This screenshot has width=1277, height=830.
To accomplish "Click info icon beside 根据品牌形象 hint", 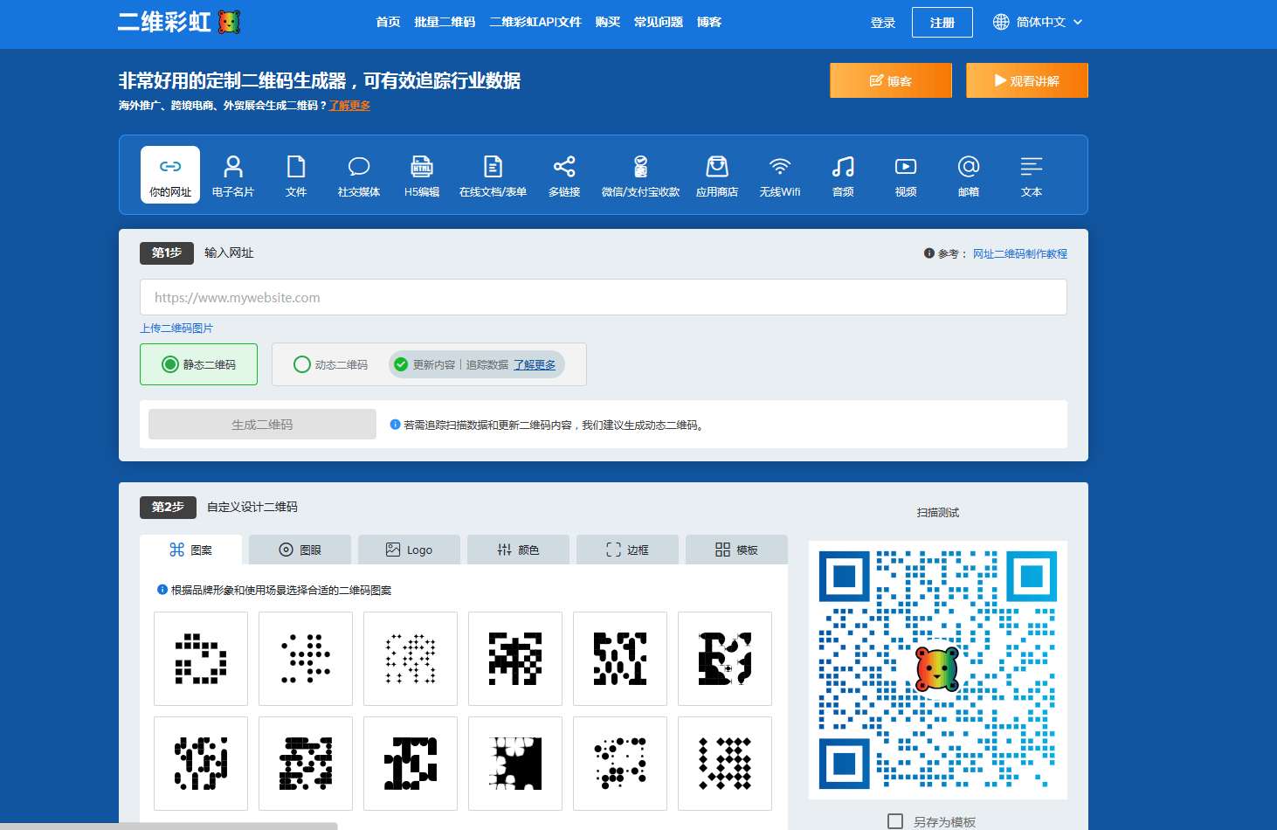I will coord(162,590).
